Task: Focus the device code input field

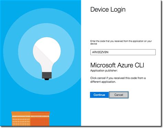Action: (123, 52)
